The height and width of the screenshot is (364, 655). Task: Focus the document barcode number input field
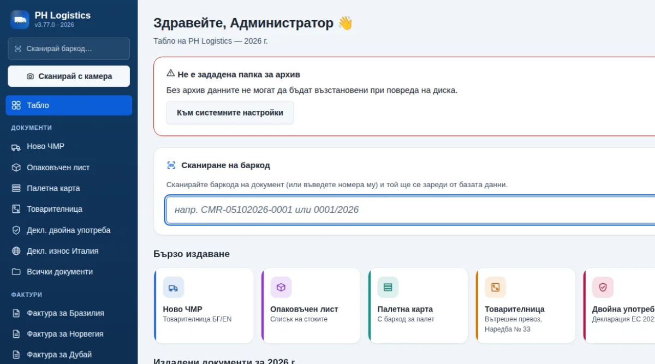410,210
